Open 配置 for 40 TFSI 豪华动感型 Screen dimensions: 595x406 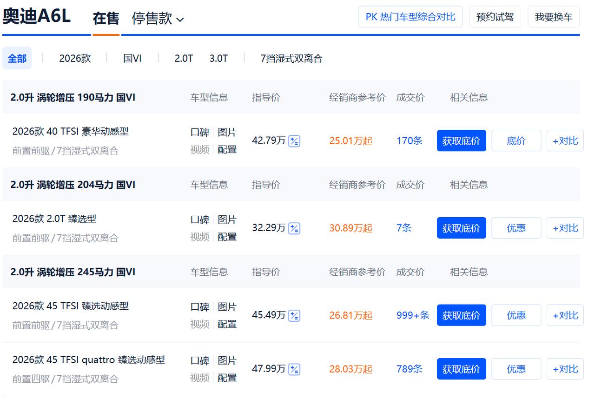(227, 150)
